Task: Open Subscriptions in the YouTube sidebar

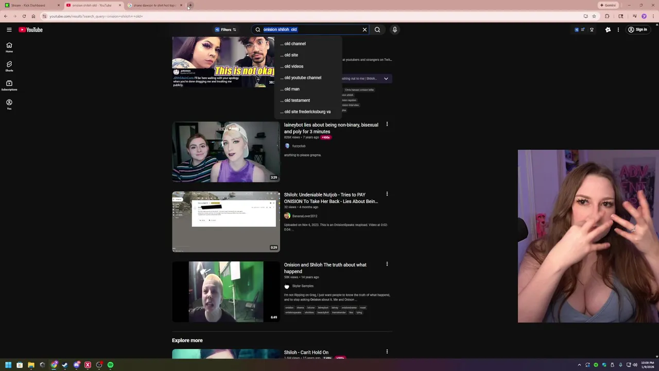Action: (x=9, y=85)
